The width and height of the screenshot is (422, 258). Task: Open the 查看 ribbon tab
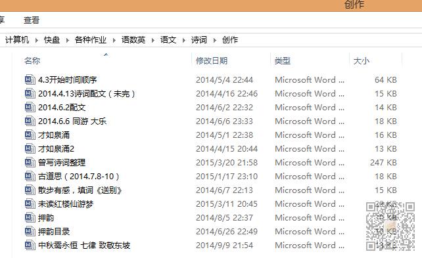[x=32, y=20]
